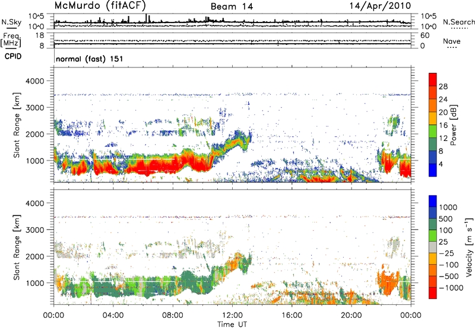
Task: Pick the top blue Velocity colorbar segment
Action: click(x=433, y=201)
